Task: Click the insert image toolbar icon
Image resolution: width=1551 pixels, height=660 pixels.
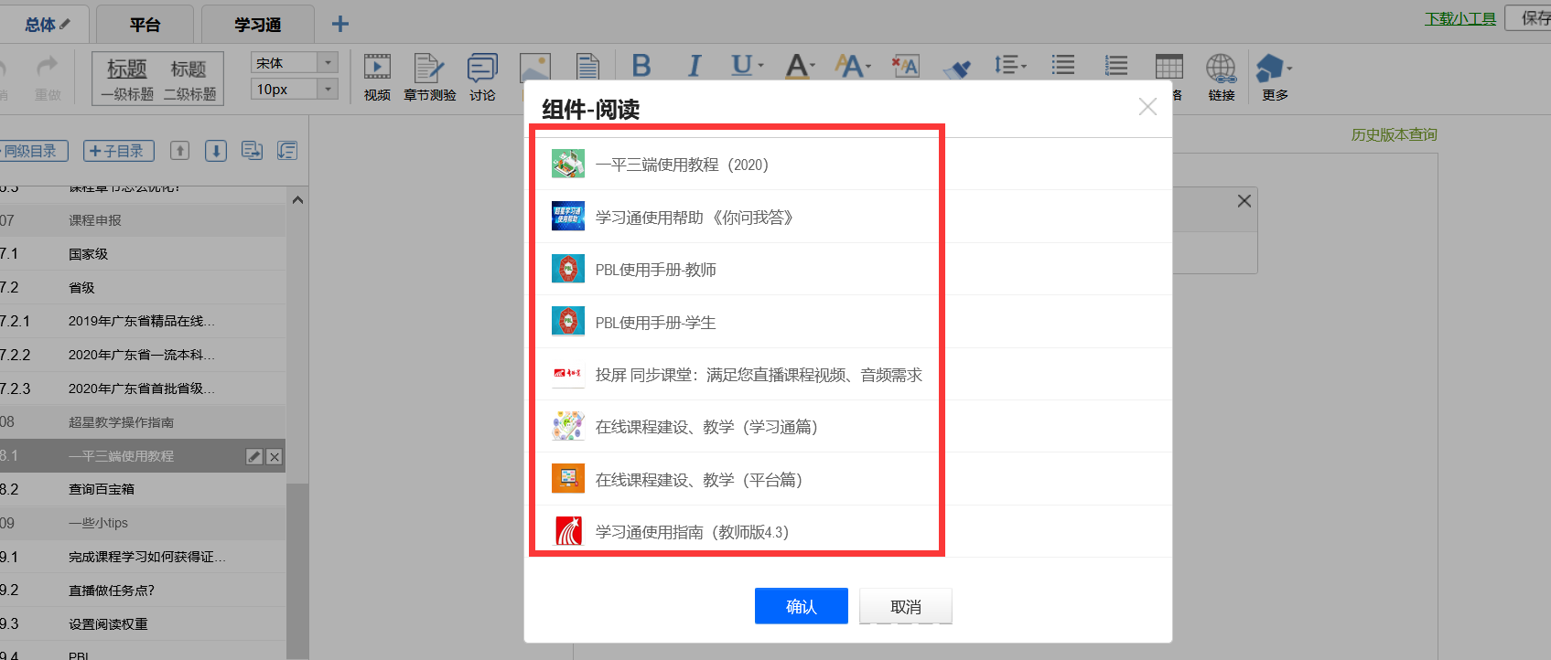Action: pos(535,68)
